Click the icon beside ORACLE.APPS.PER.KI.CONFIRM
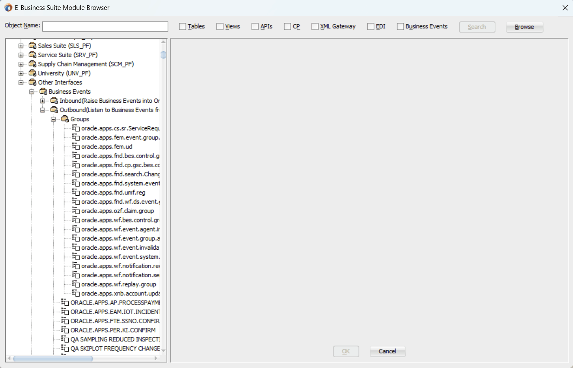The width and height of the screenshot is (573, 368). tap(65, 330)
